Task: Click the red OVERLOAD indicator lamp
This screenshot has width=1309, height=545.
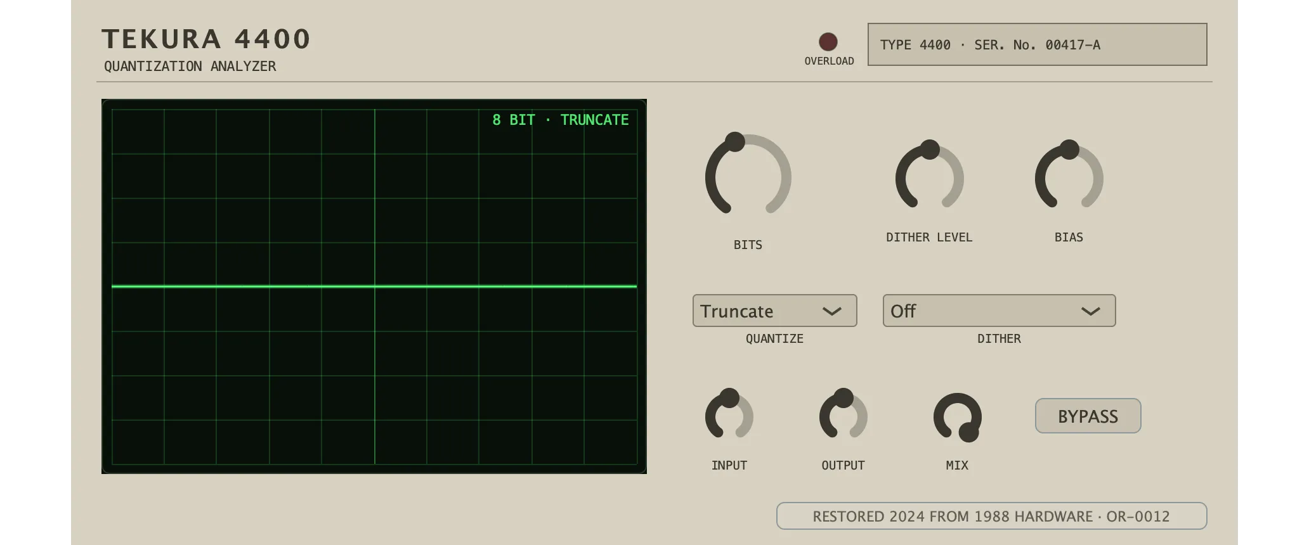Action: 828,42
